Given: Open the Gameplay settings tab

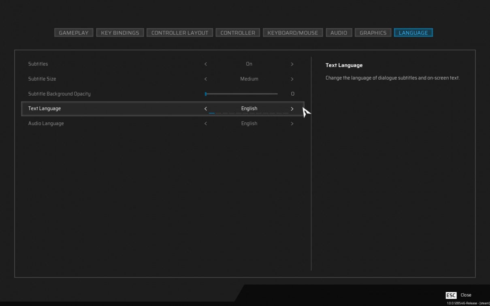Looking at the screenshot, I should [74, 33].
